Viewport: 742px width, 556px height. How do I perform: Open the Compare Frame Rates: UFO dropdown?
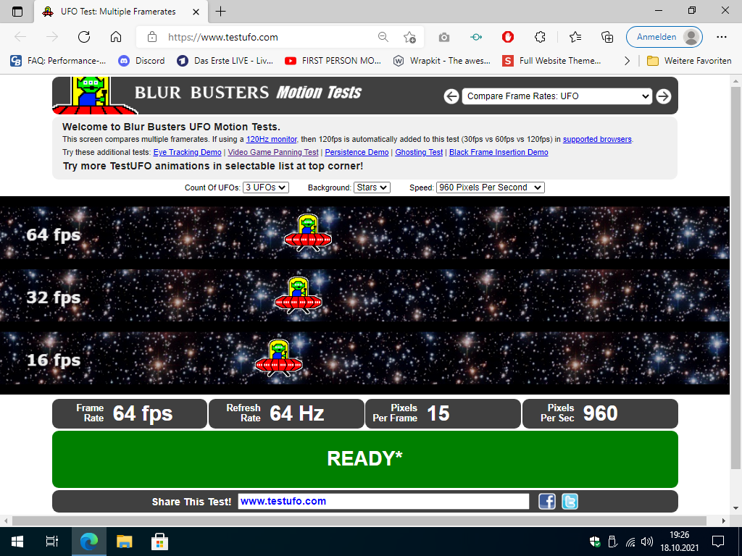coord(557,96)
